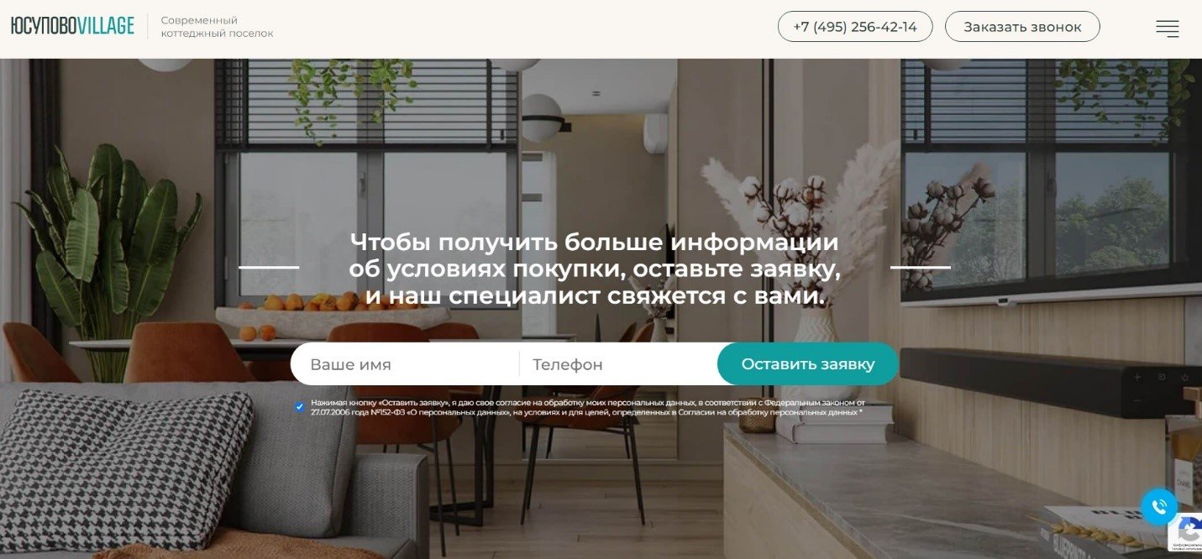1202x559 pixels.
Task: Click the ЮсуповоVillage logo
Action: (73, 26)
